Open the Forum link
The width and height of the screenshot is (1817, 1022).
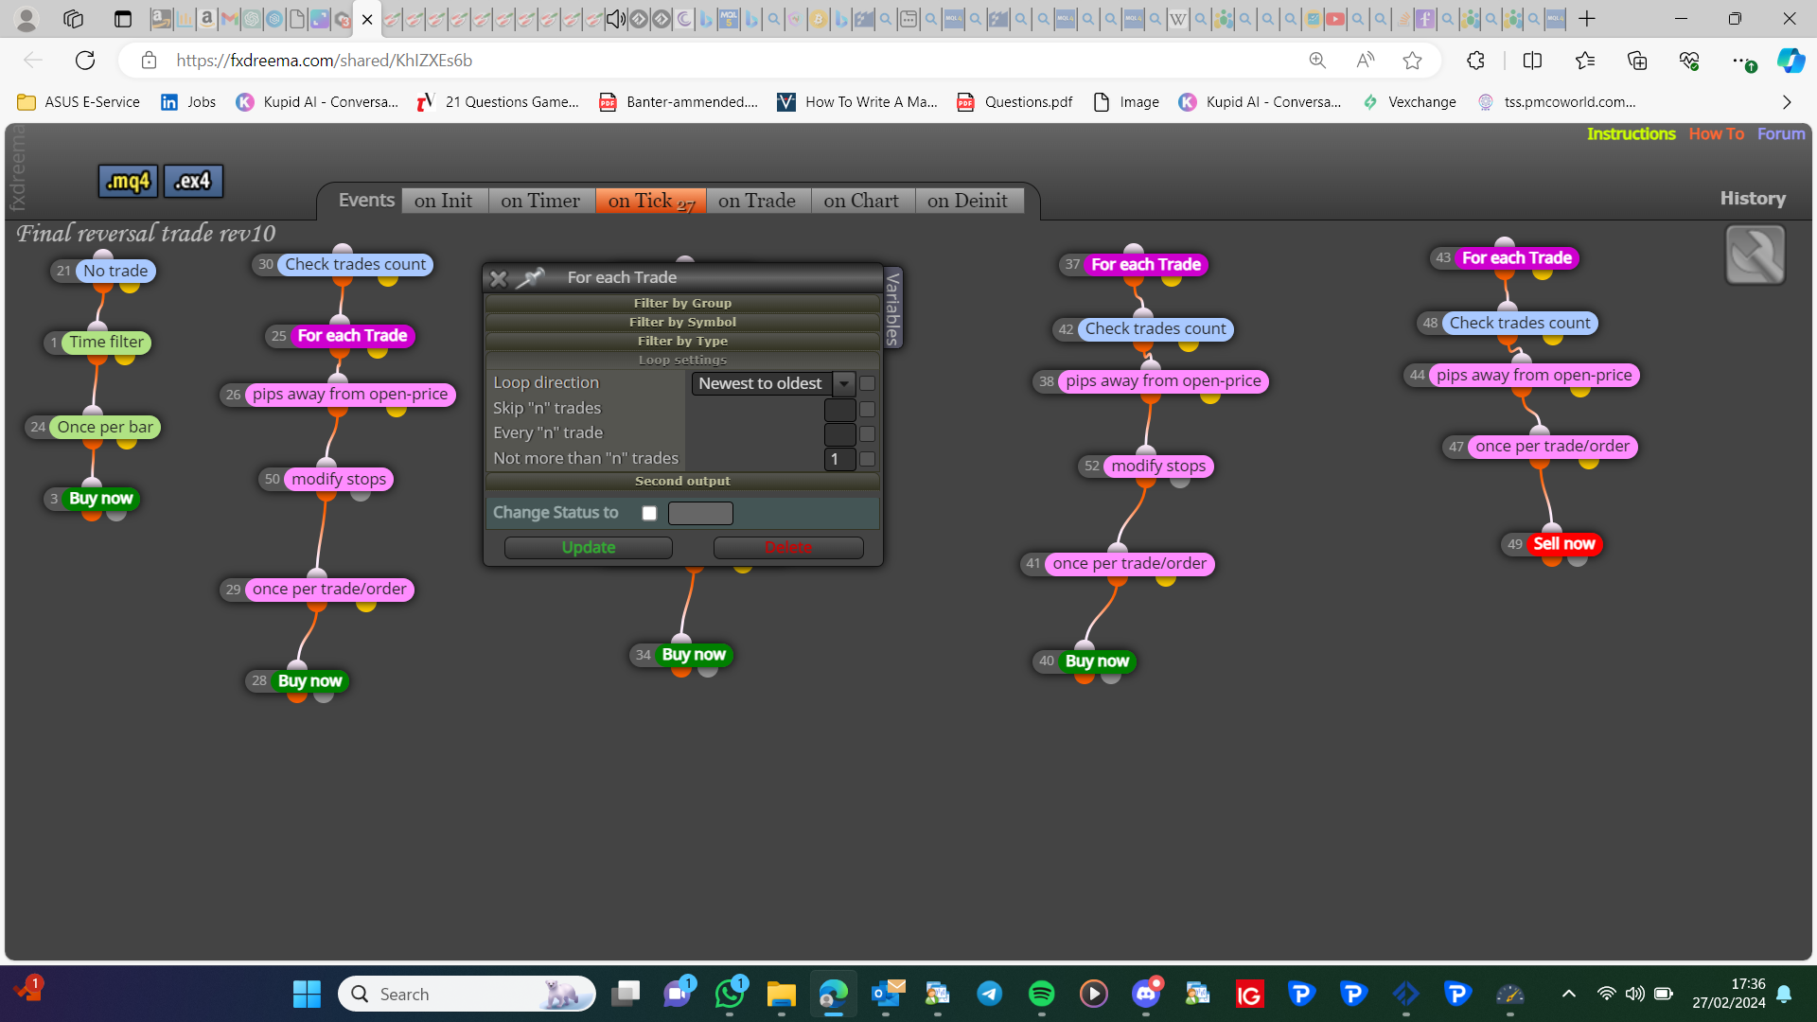pos(1781,134)
